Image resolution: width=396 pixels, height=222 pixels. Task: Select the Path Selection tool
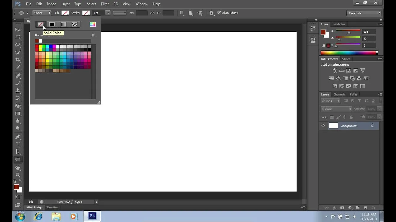(18, 152)
